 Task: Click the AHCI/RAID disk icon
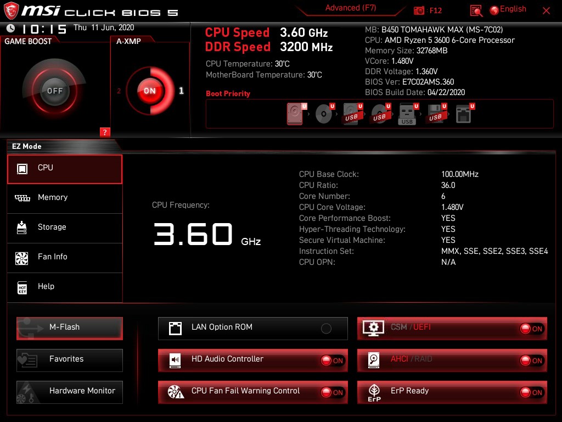374,360
